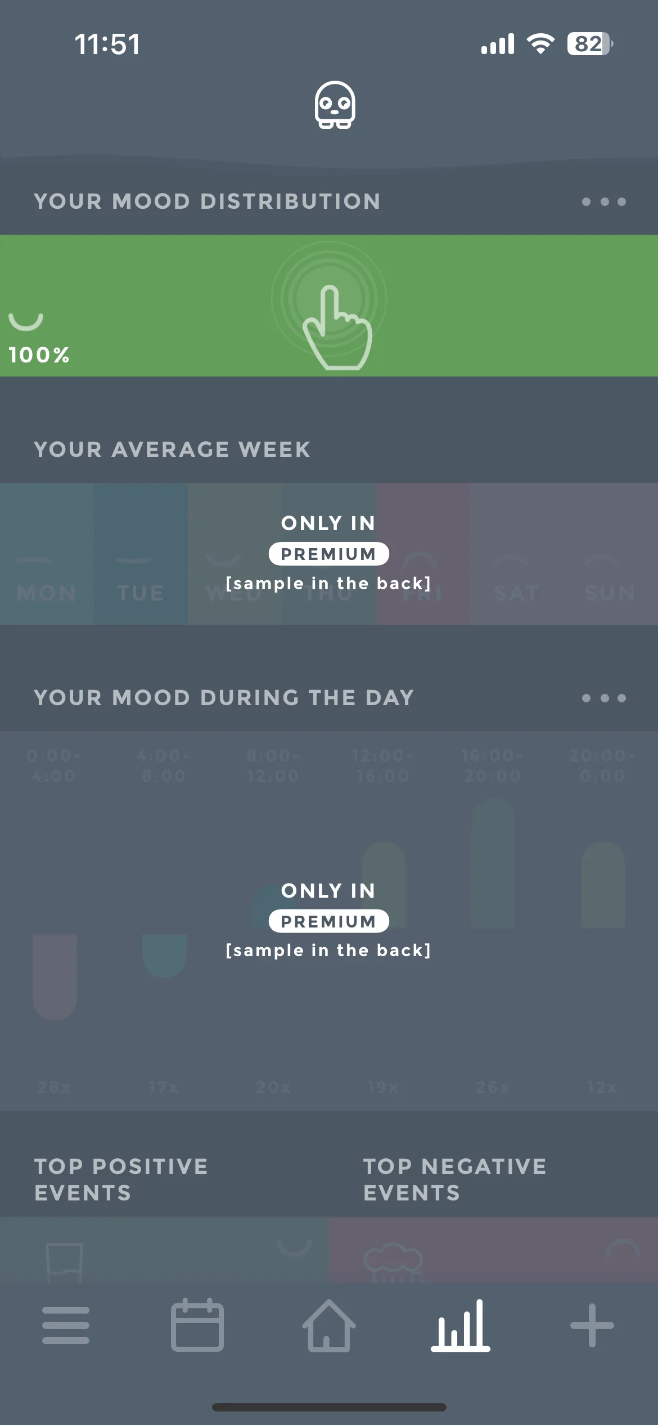Tap the ghost mascot icon at top

(335, 105)
